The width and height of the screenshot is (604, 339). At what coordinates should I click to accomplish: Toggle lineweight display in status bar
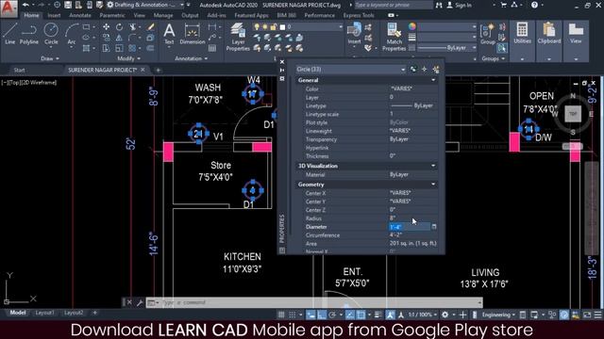pos(378,315)
